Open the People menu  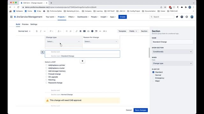(95, 17)
